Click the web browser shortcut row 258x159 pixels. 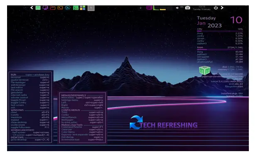[x=30, y=85]
